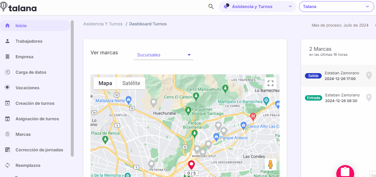376x177 pixels.
Task: Open Creación de turnos menu item
Action: point(35,103)
